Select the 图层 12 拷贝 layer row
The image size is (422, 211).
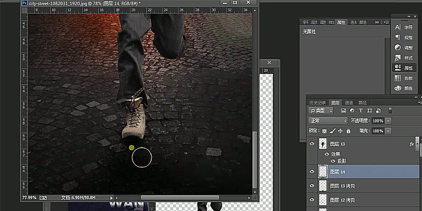[x=363, y=200]
